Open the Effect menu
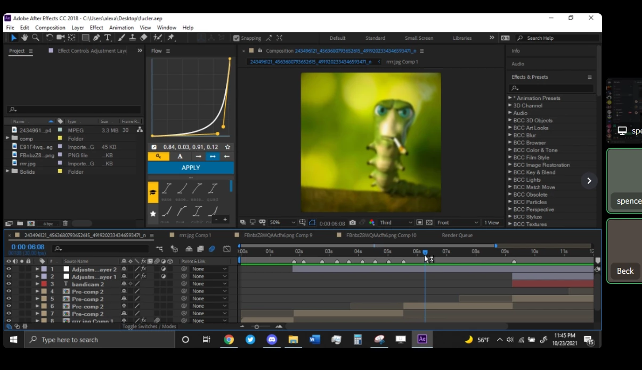Image resolution: width=642 pixels, height=370 pixels. (96, 28)
